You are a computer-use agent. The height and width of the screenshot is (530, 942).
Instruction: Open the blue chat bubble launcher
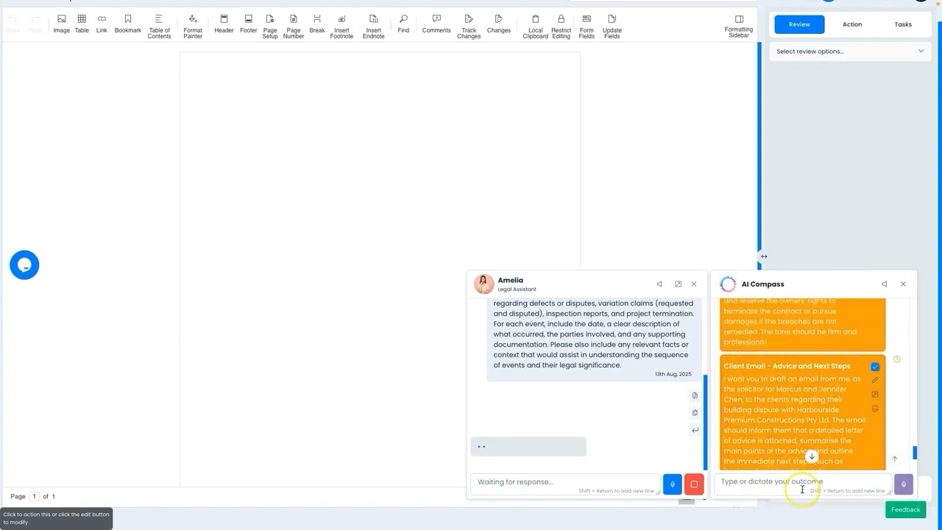tap(24, 265)
